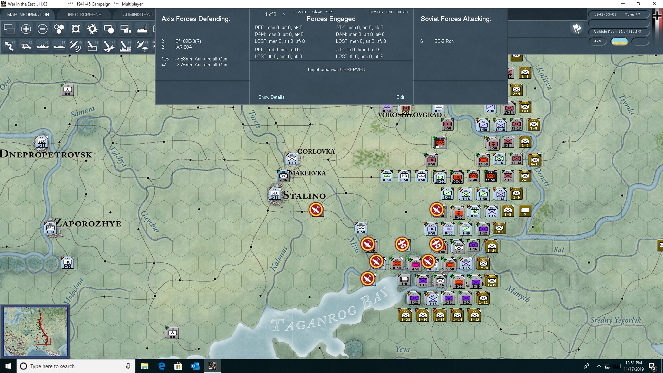This screenshot has height=373, width=663.
Task: Select SEC unit at Stalino
Action: [x=275, y=194]
